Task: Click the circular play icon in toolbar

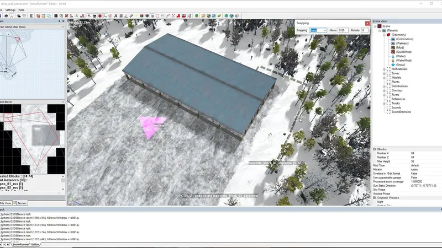Action: [61, 16]
